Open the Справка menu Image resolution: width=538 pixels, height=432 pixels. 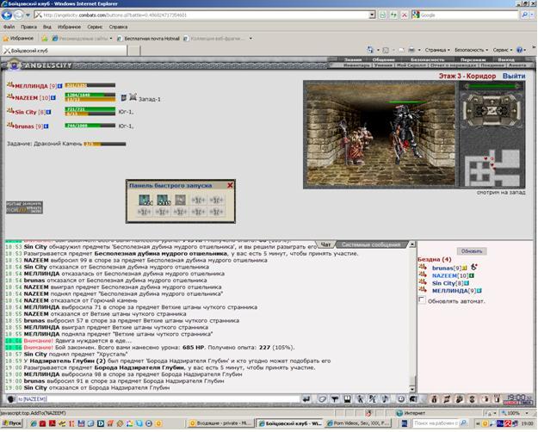118,27
